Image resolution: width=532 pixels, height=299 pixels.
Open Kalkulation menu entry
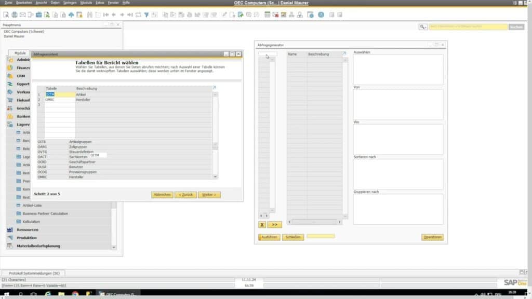click(x=31, y=222)
